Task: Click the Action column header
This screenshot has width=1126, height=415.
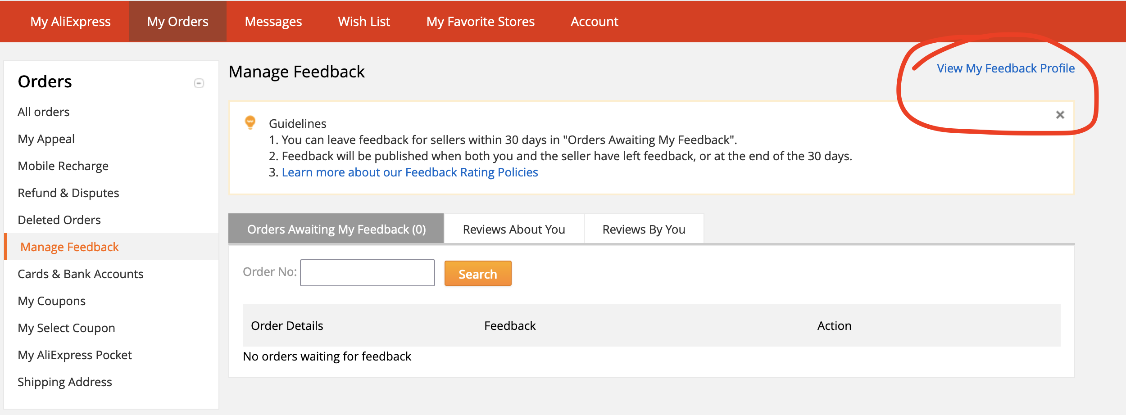Action: (835, 326)
